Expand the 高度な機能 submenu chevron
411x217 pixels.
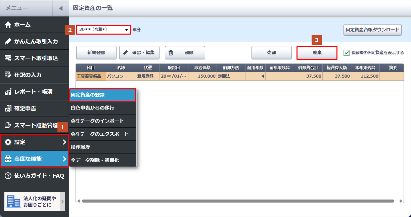(x=64, y=159)
